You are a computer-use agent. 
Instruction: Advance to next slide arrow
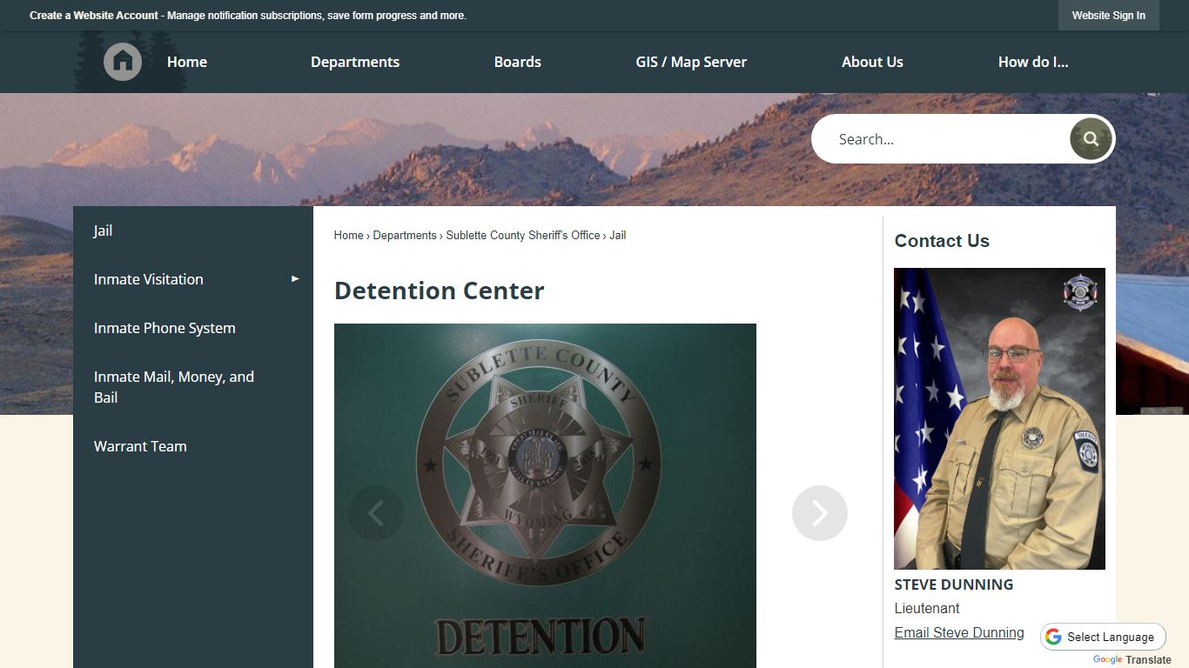click(x=820, y=513)
